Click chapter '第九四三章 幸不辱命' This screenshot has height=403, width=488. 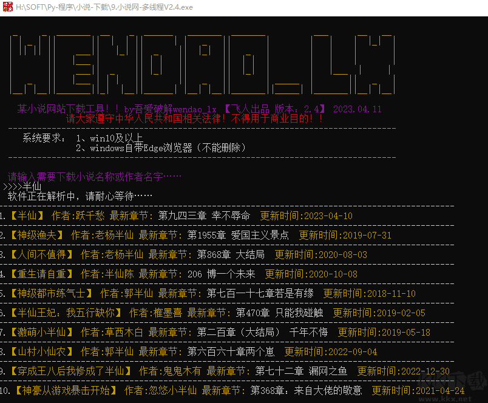tap(204, 215)
